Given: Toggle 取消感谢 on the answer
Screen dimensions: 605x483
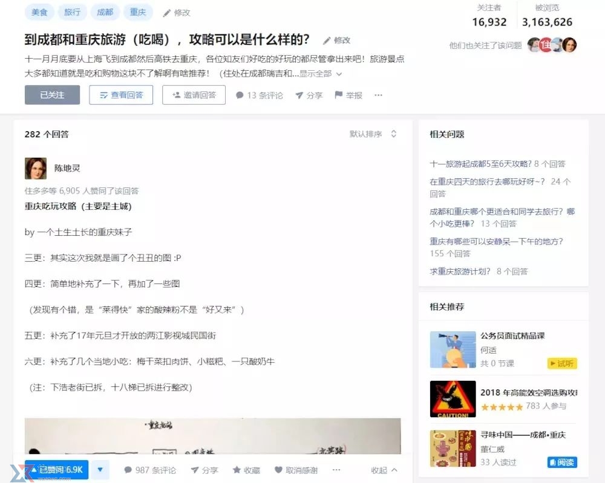Looking at the screenshot, I should click(x=295, y=469).
